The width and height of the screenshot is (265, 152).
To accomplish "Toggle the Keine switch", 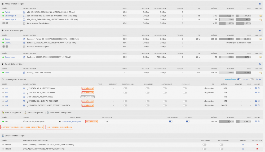I will (252, 79).
